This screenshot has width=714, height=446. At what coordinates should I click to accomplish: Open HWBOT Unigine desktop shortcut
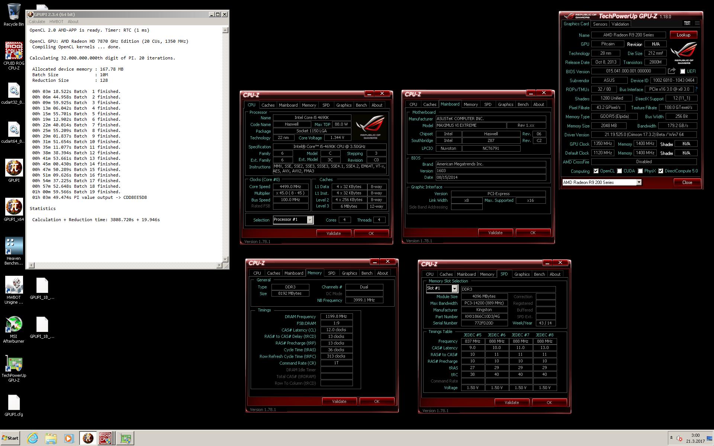pyautogui.click(x=13, y=290)
